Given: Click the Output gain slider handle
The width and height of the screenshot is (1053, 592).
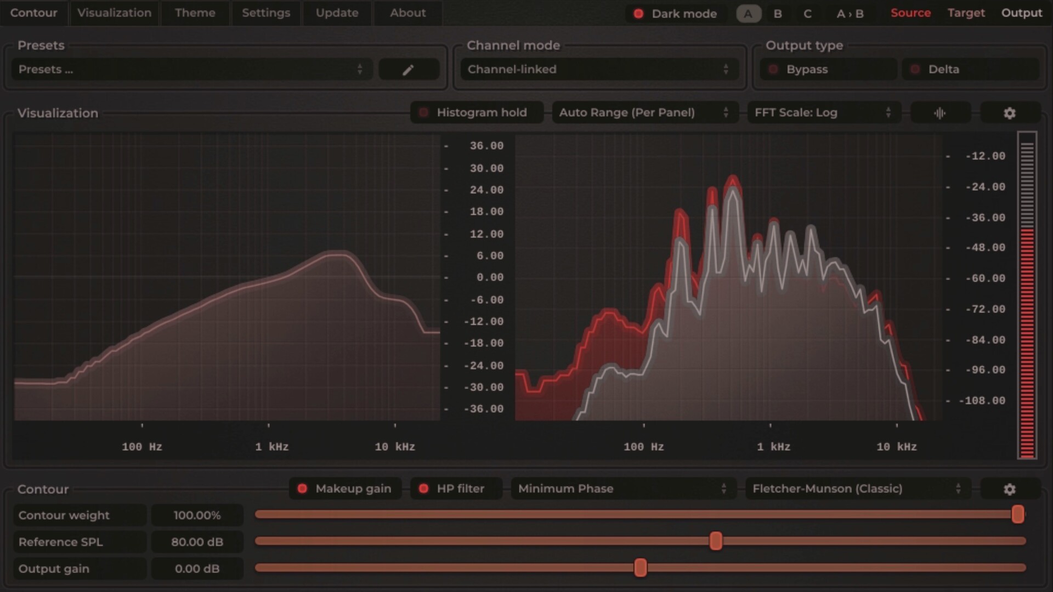Looking at the screenshot, I should coord(640,568).
